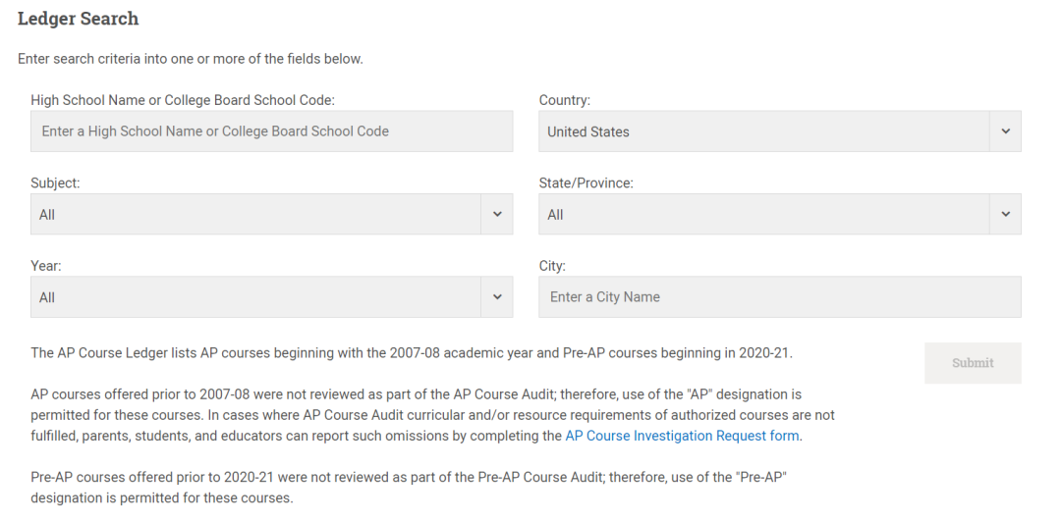Viewport: 1061px width, 522px height.
Task: Open the Subject dropdown
Action: point(271,214)
